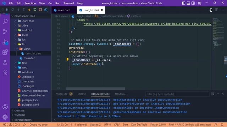Open the Run and Debug view
This screenshot has width=227, height=127.
(x=5, y=42)
